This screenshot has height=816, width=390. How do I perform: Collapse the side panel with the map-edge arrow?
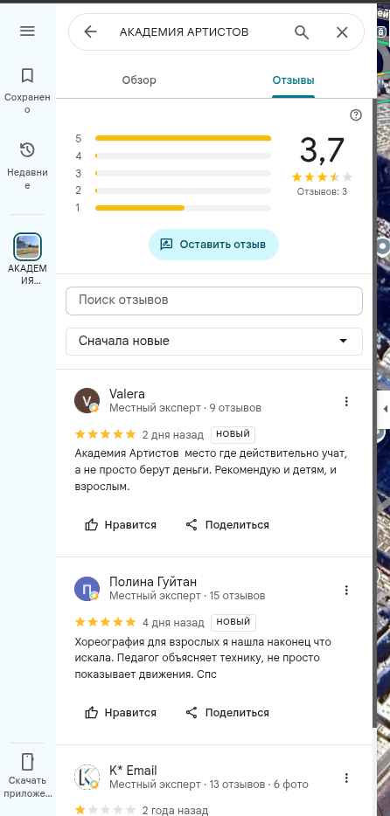coord(385,409)
